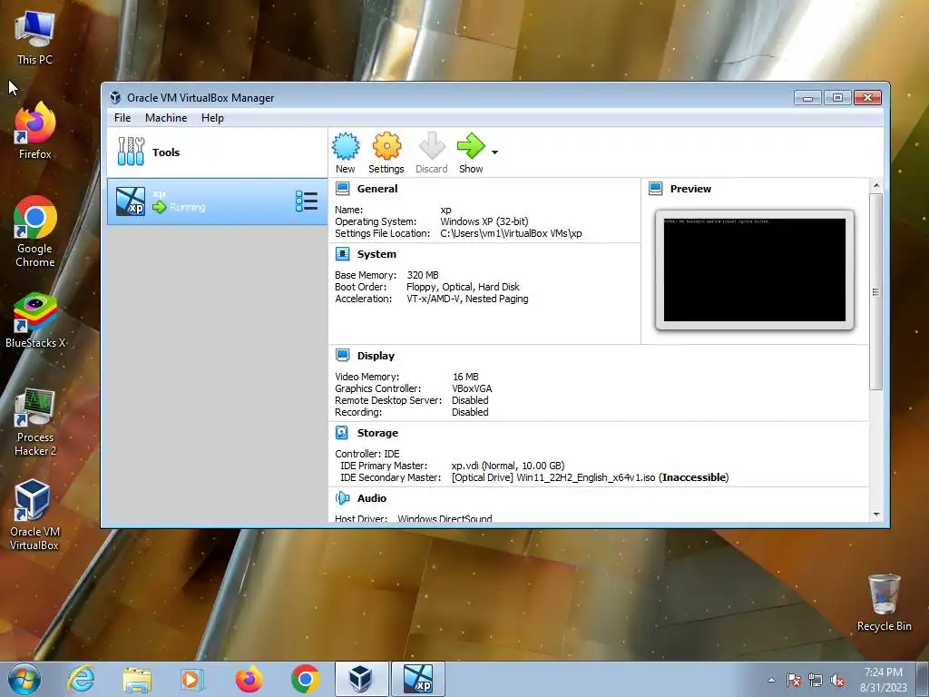The image size is (929, 697).
Task: Open Firefox from the taskbar
Action: 249,679
